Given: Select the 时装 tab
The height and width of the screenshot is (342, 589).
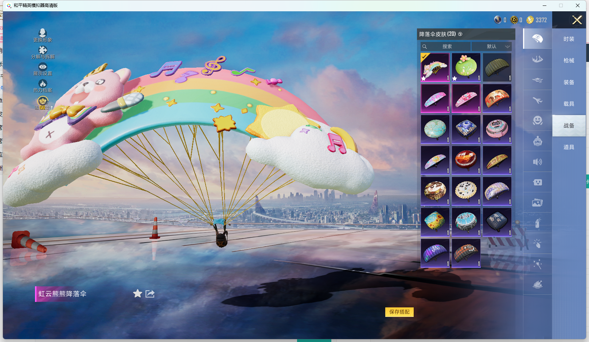Looking at the screenshot, I should [x=569, y=39].
